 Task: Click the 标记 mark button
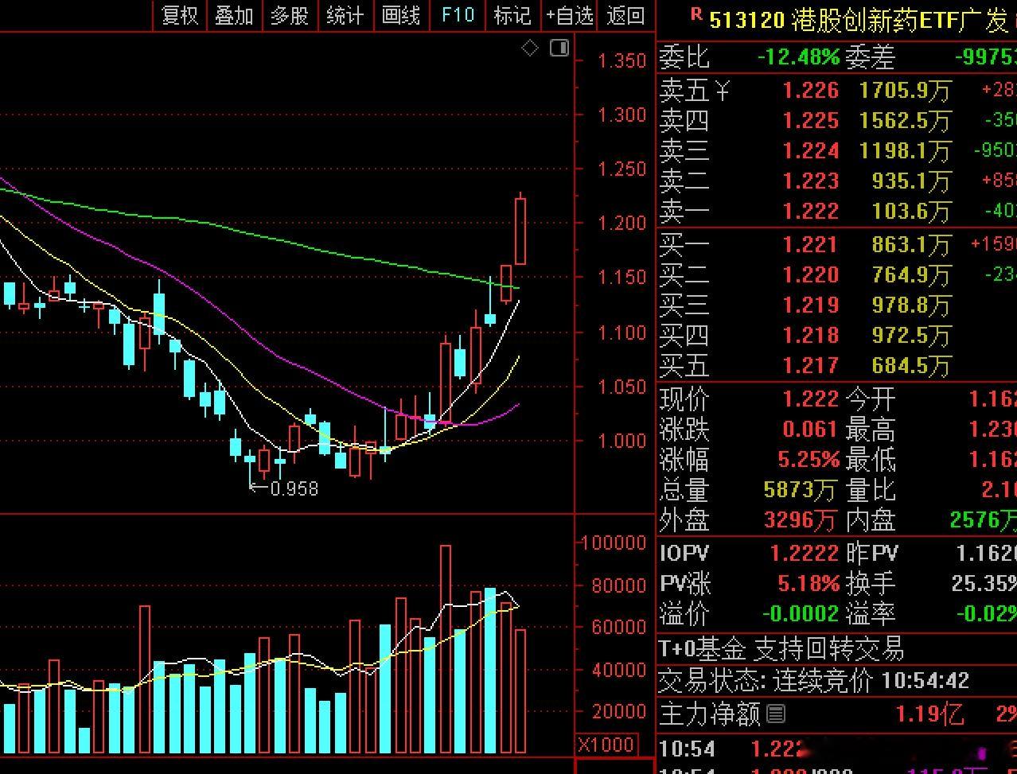(512, 15)
